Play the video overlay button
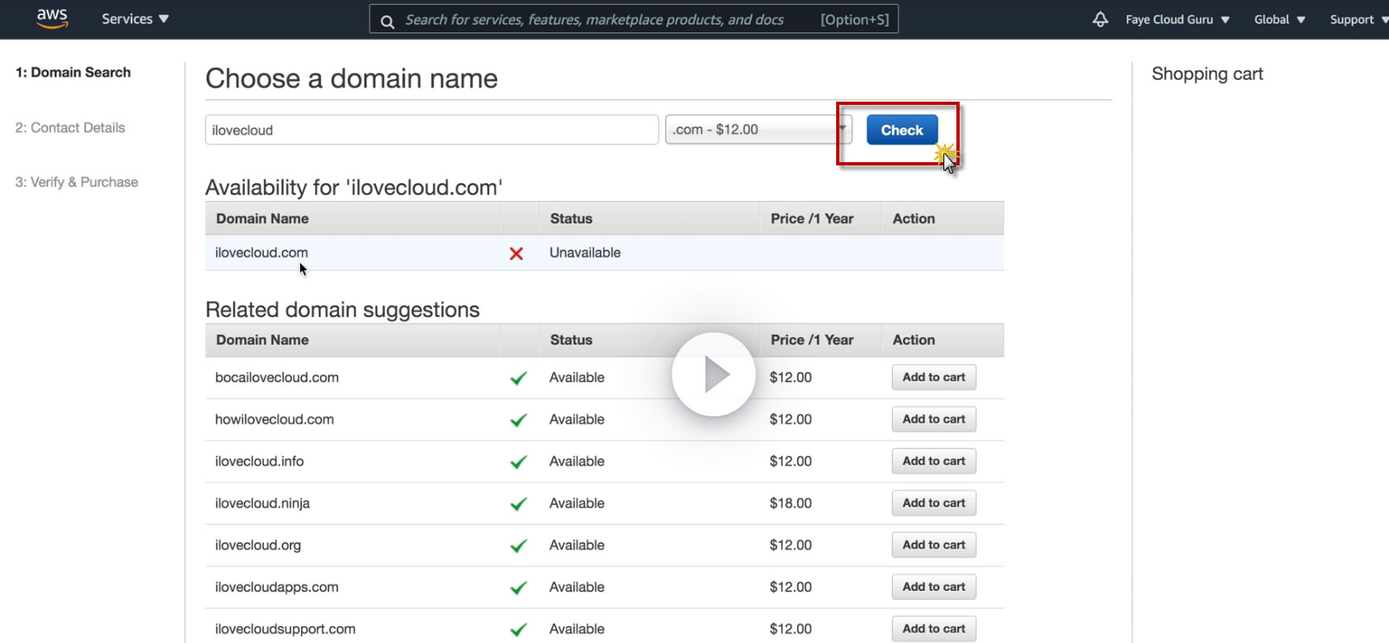1389x643 pixels. coord(713,374)
